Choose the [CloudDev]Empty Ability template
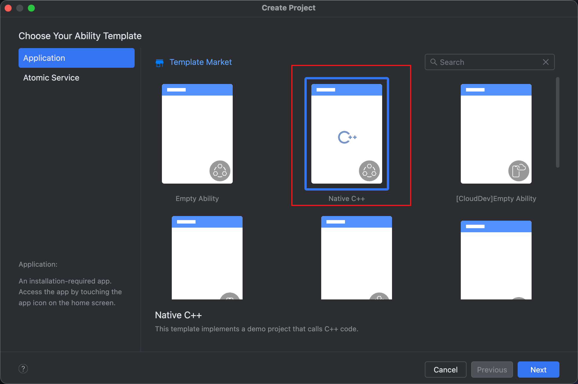The height and width of the screenshot is (384, 578). tap(496, 134)
